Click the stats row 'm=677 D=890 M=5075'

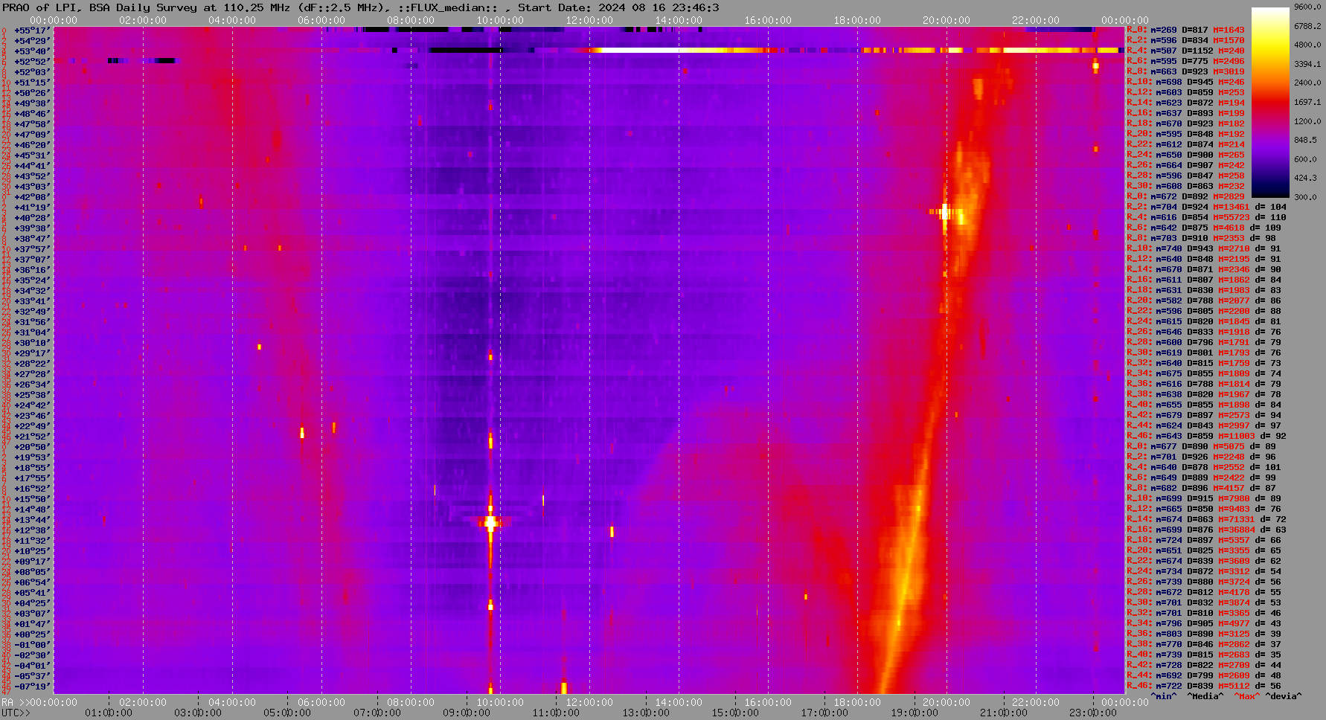(x=1201, y=446)
